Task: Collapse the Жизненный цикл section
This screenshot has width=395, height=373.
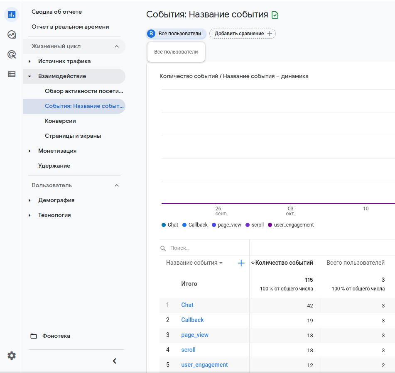Action: [117, 46]
